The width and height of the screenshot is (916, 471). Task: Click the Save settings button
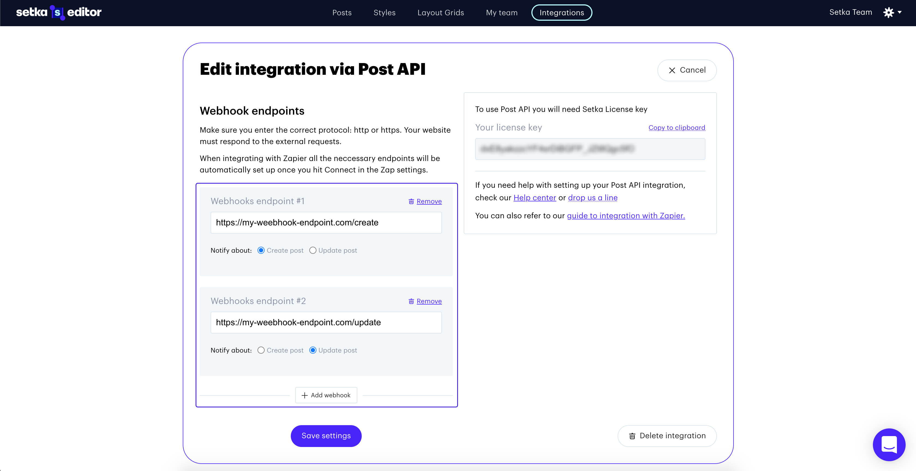tap(326, 436)
